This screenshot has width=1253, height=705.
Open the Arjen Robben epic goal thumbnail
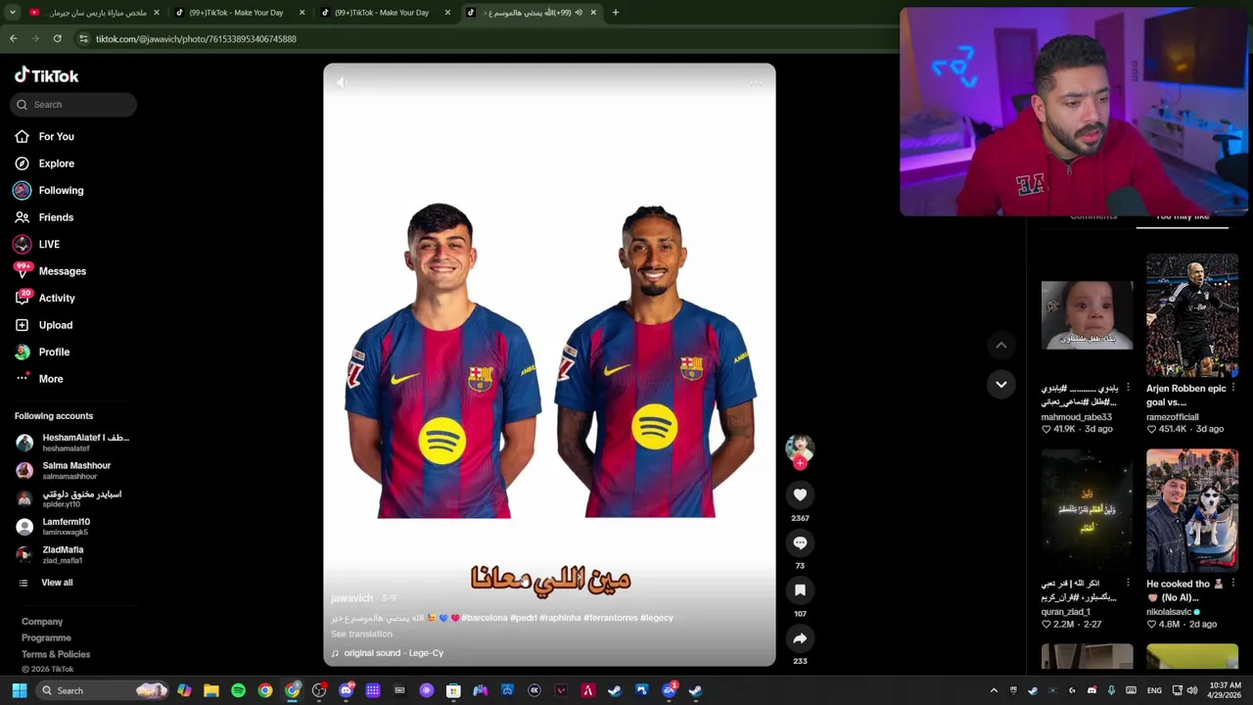click(1191, 315)
